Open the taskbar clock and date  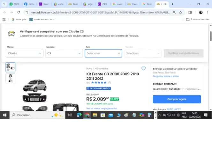click(x=194, y=115)
